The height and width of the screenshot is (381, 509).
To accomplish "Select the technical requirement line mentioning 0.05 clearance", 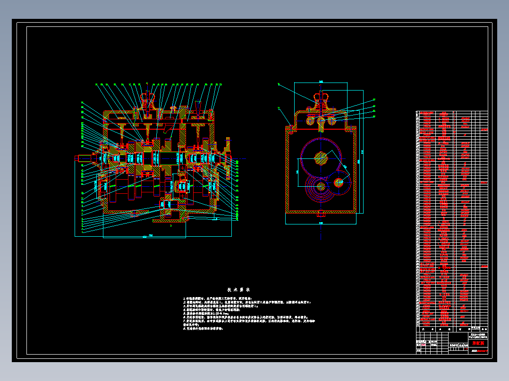I will (206, 314).
